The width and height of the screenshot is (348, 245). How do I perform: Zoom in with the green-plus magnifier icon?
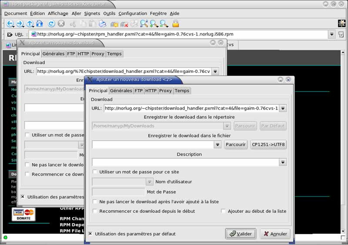tap(154, 23)
